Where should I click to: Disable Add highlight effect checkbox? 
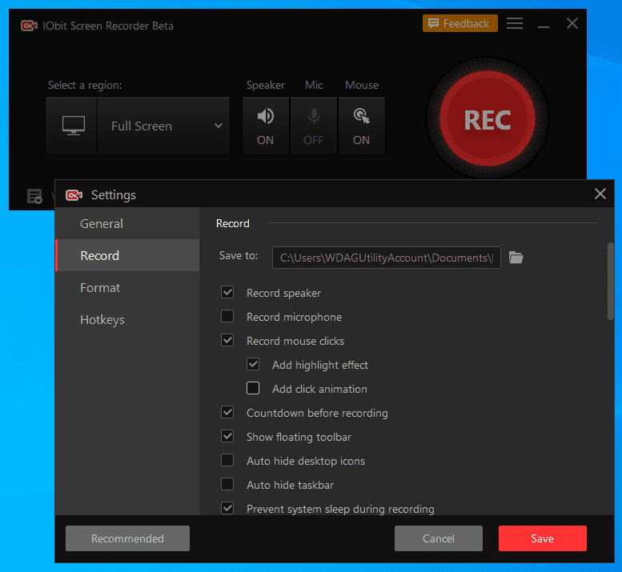(x=253, y=364)
